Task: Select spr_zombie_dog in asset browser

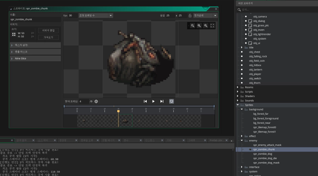Action: (263, 154)
